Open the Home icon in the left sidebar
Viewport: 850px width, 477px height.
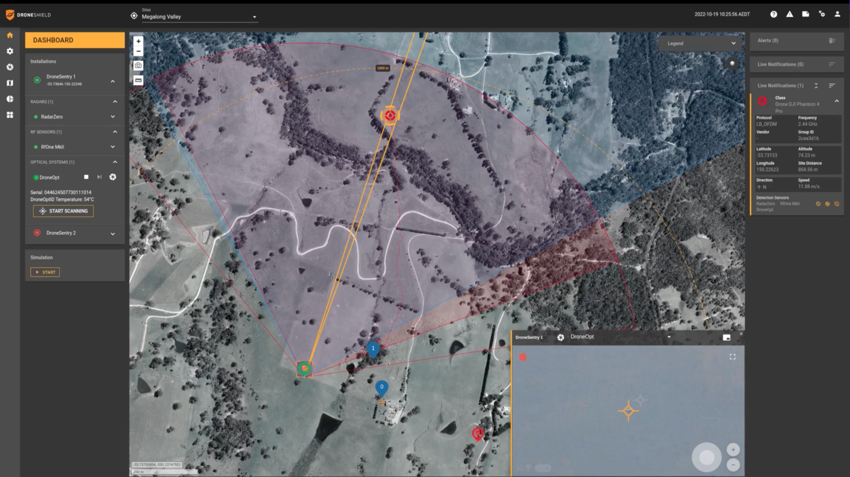pyautogui.click(x=10, y=35)
